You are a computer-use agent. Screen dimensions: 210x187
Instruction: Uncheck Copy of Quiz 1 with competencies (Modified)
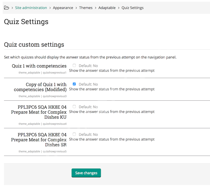click(x=74, y=84)
